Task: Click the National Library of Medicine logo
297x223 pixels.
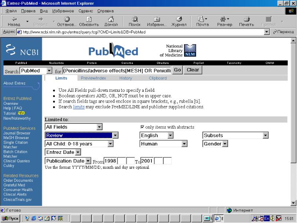Action: pos(178,51)
